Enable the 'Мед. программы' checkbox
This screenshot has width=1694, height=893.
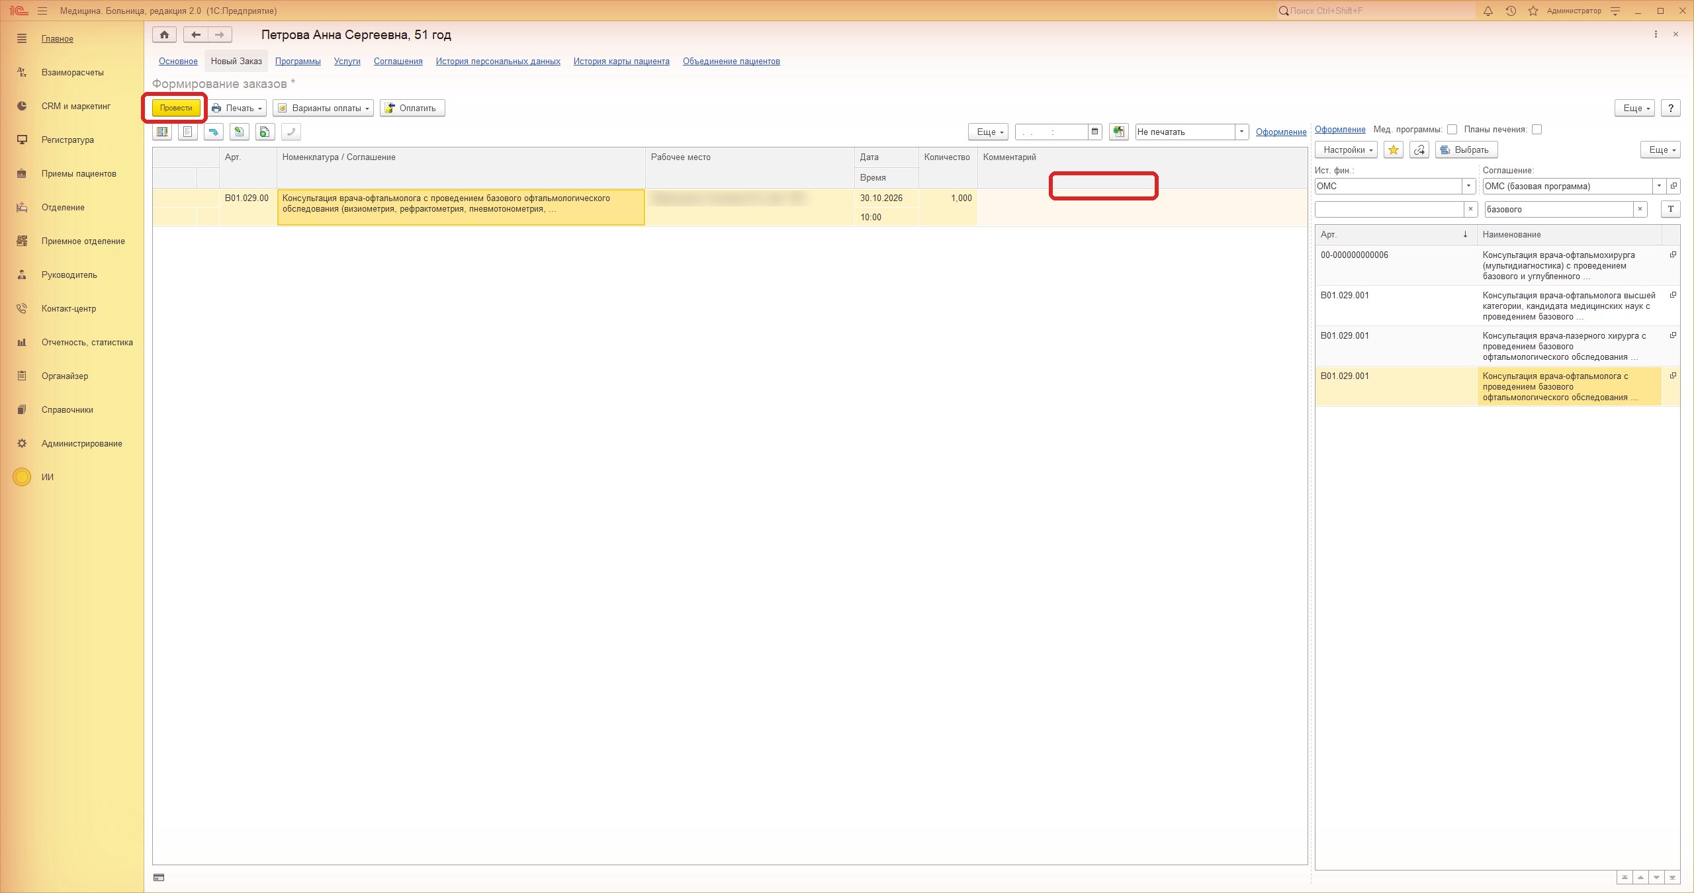(1452, 130)
